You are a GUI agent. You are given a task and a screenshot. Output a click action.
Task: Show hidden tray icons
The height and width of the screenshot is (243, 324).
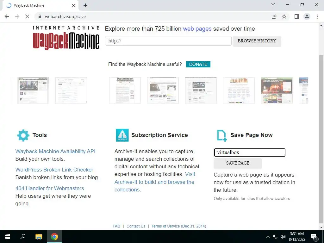point(268,237)
